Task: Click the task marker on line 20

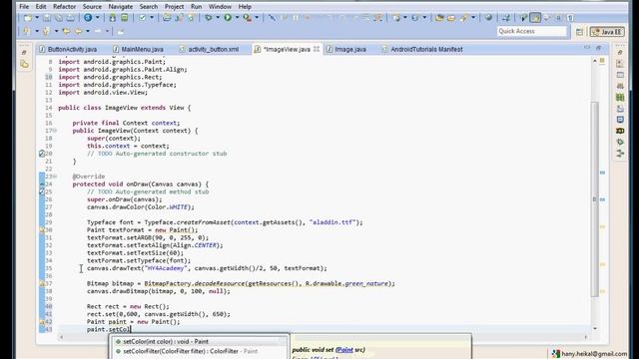Action: (x=42, y=154)
